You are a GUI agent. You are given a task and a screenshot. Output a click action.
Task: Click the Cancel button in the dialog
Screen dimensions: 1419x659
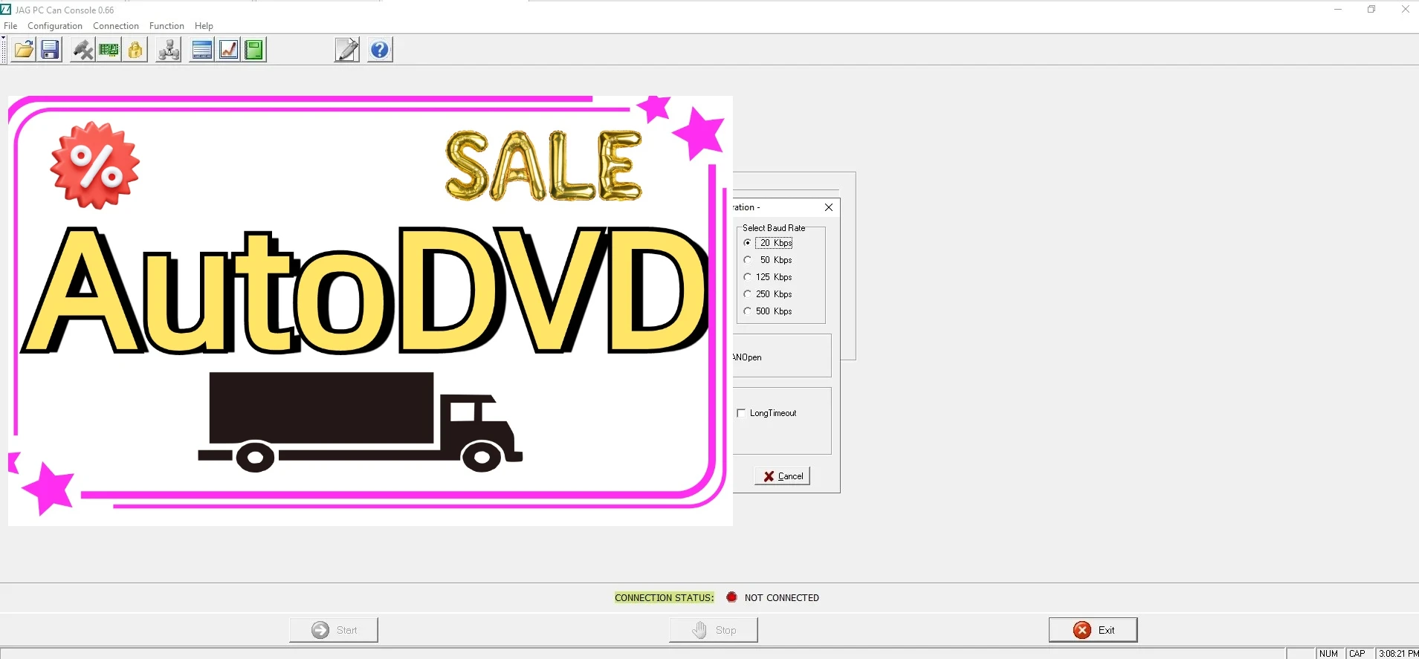click(783, 476)
